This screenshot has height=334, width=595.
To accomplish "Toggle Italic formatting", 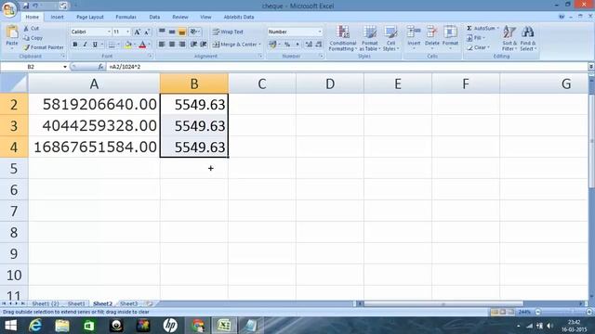I will tap(85, 45).
